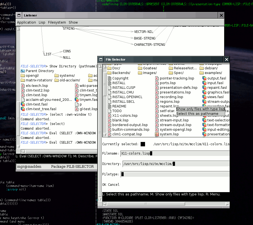
Task: Select system.lisp file icon
Action: coord(157,134)
